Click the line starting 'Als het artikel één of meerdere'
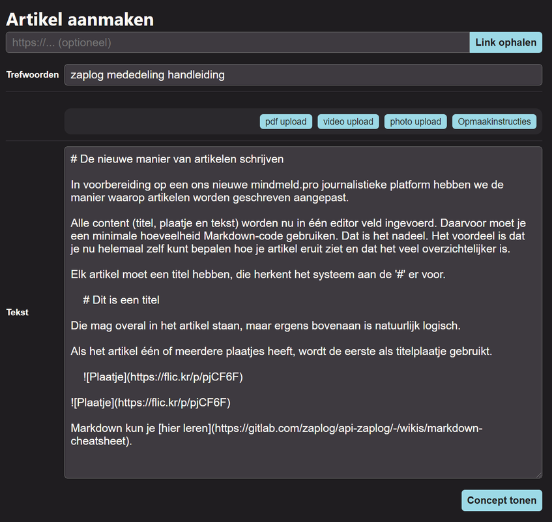 [282, 352]
